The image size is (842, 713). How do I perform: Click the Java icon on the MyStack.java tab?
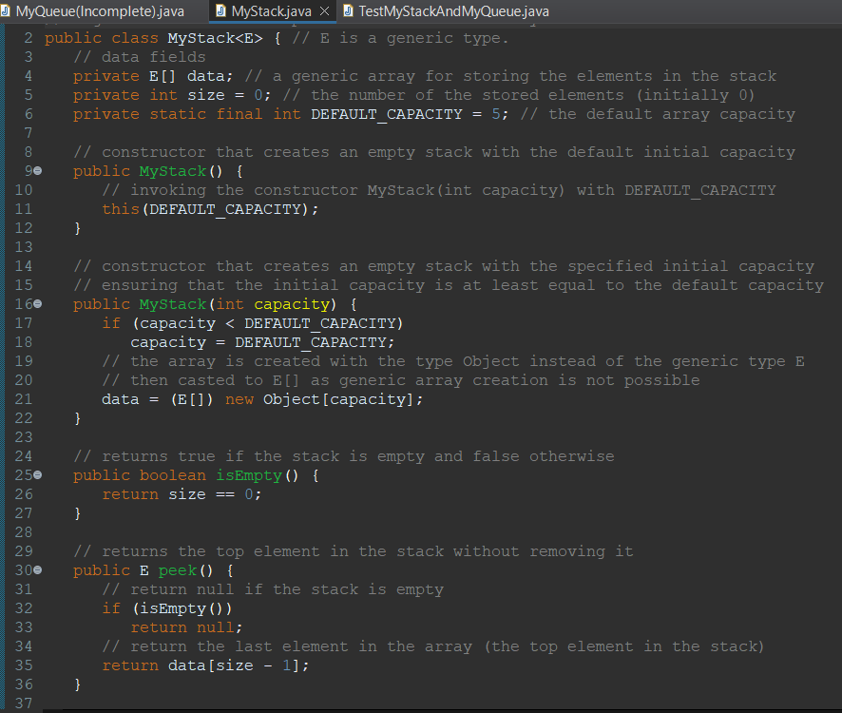pyautogui.click(x=222, y=11)
